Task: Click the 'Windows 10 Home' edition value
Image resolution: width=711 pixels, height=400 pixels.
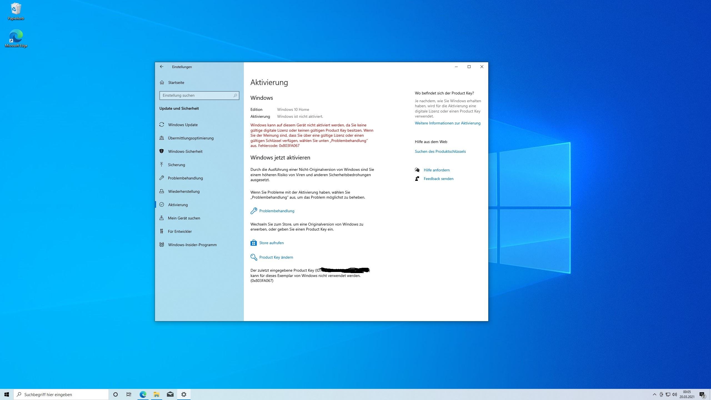Action: 293,109
